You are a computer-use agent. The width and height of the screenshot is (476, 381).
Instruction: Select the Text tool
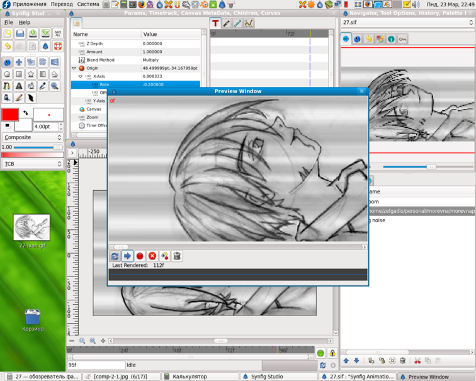[19, 86]
